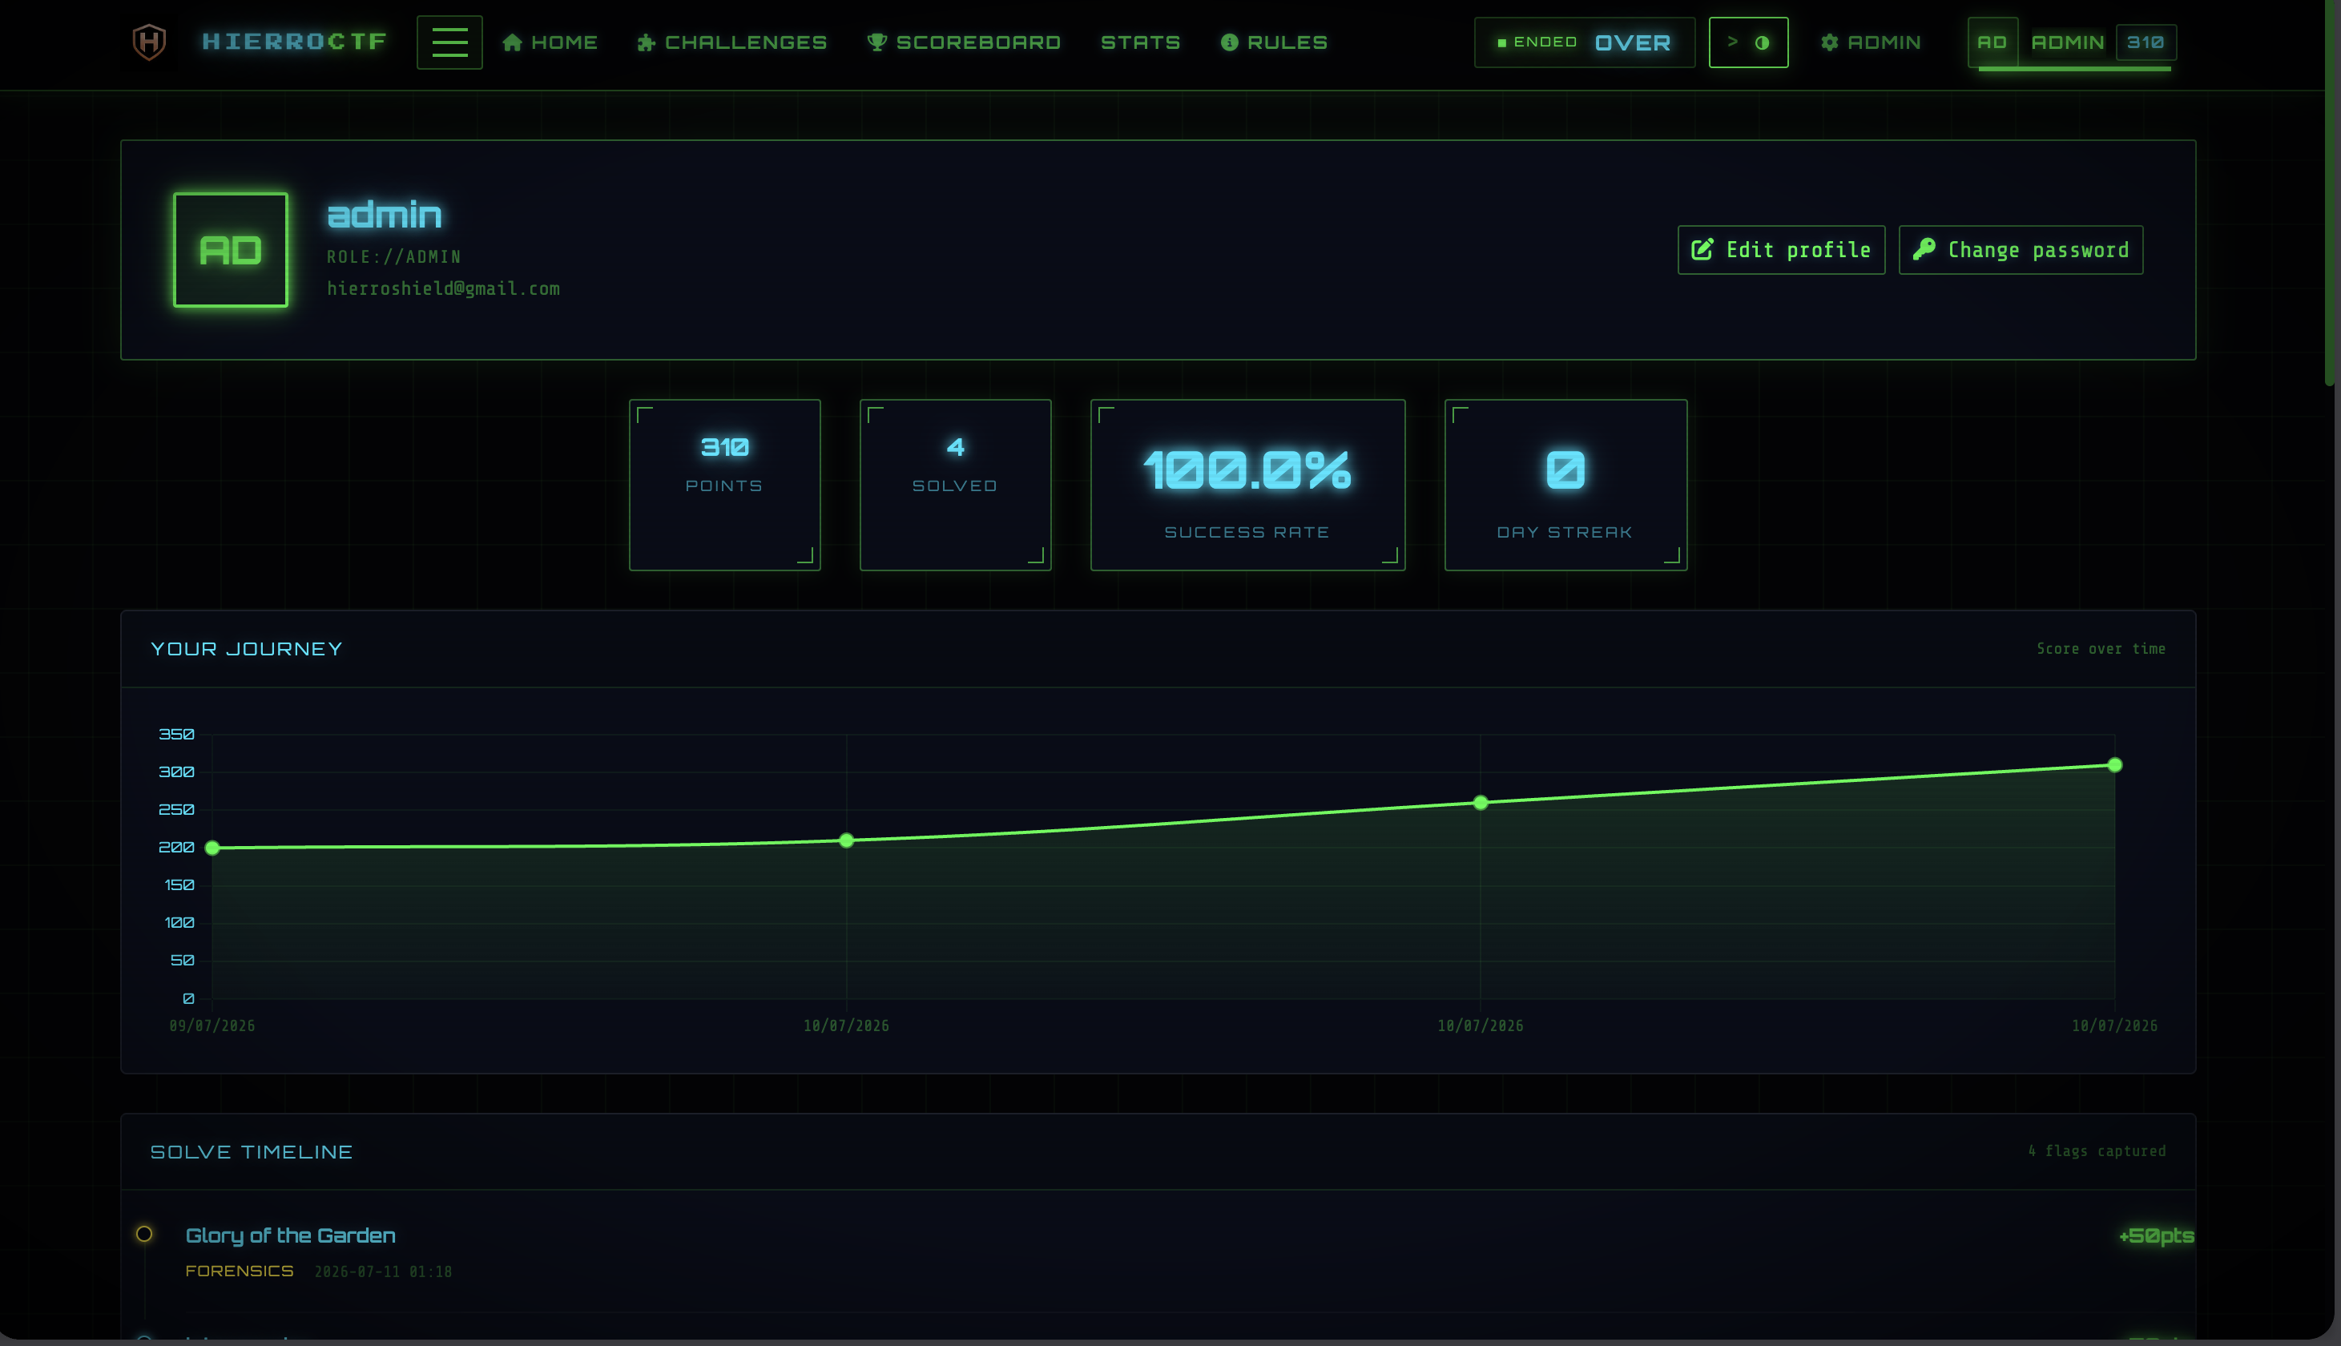Click the Rules info circle icon
This screenshot has width=2341, height=1346.
pos(1229,42)
